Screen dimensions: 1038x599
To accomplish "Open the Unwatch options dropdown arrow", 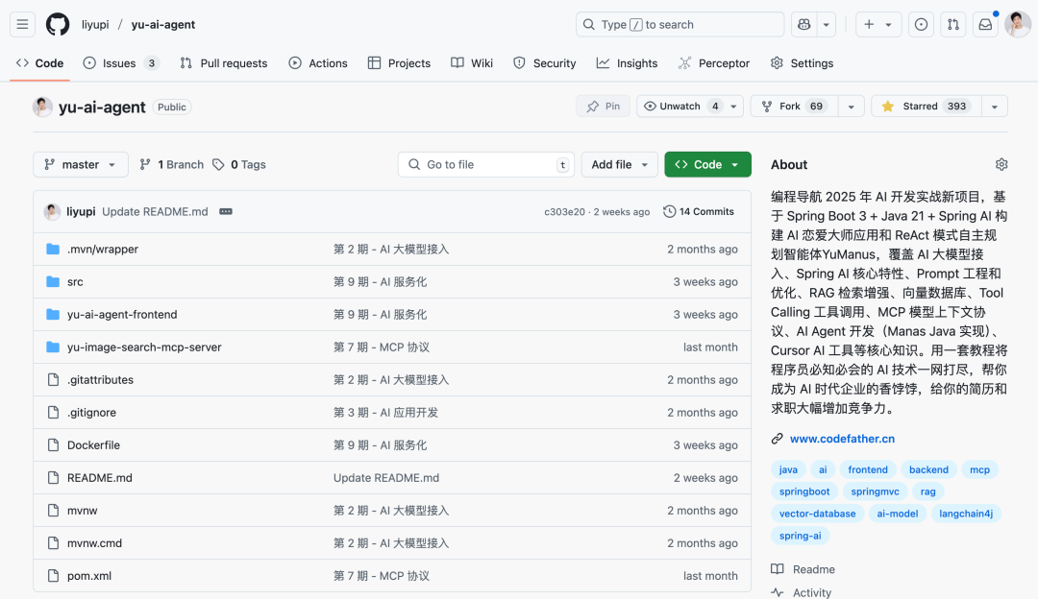I will coord(733,107).
